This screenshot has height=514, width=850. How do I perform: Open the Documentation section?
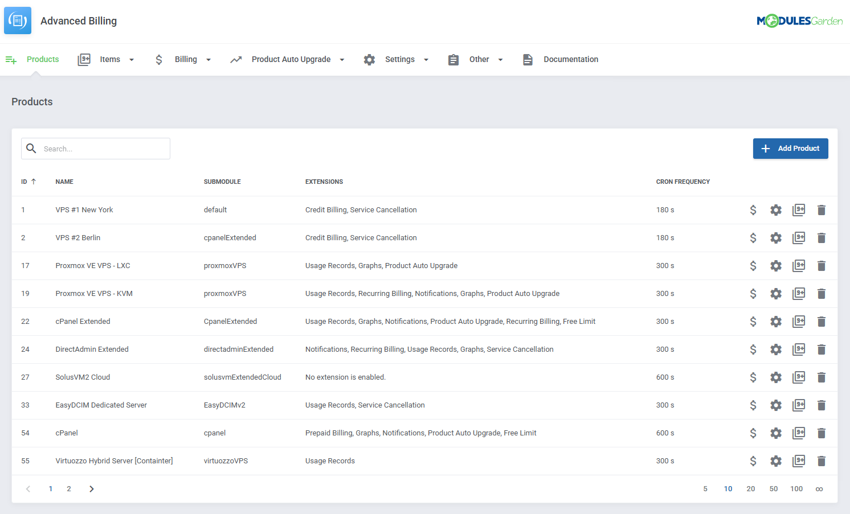[571, 59]
